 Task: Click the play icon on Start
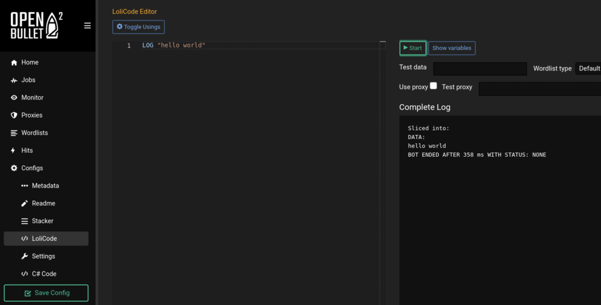click(x=406, y=48)
